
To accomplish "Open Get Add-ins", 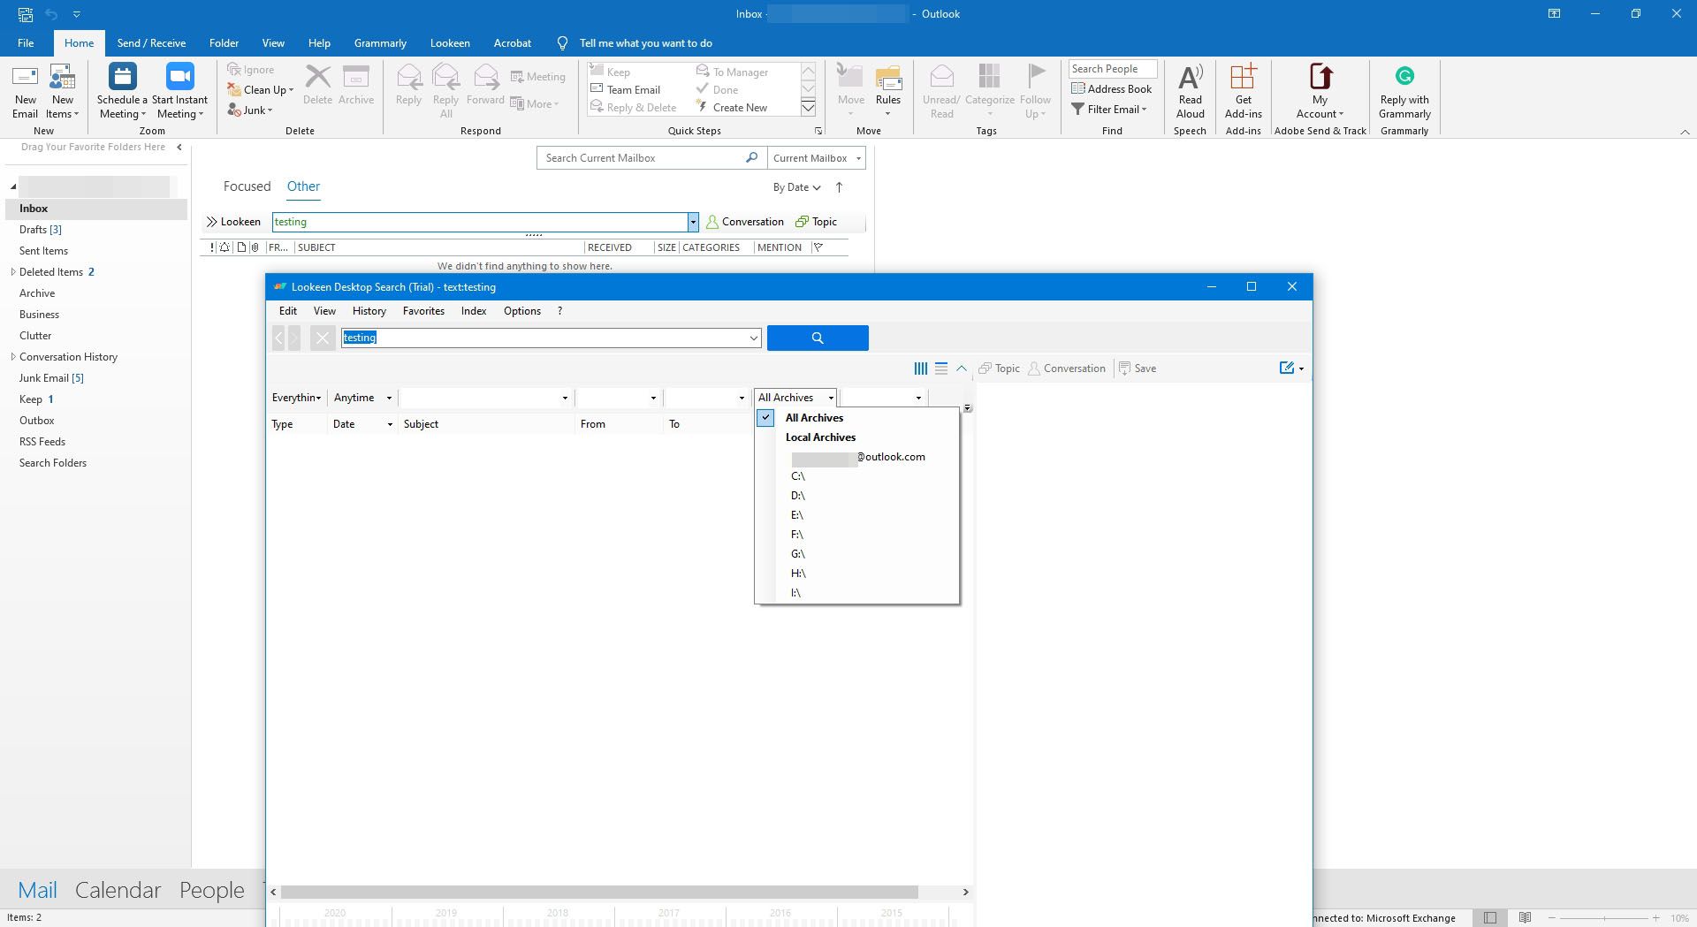I will (x=1243, y=91).
